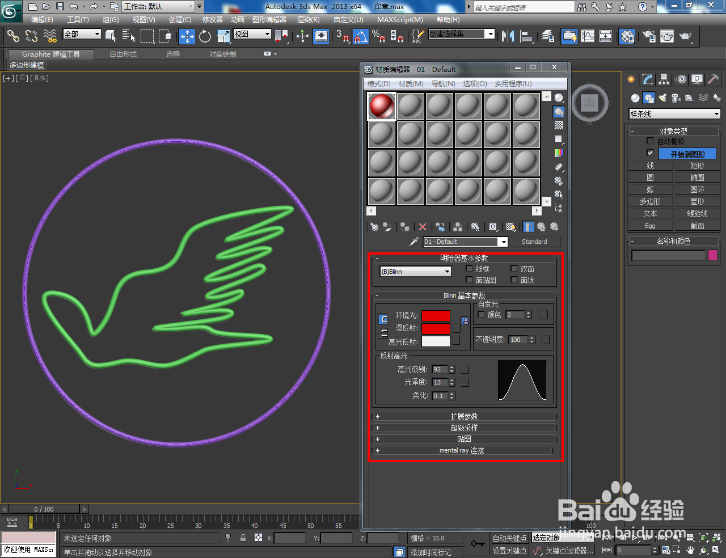Switch to the Lights creation category

point(662,98)
